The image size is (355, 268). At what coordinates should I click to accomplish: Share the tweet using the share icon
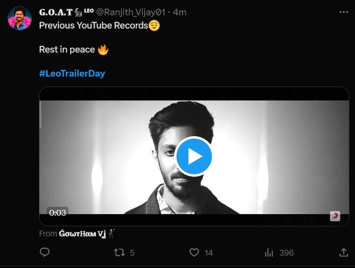(344, 253)
